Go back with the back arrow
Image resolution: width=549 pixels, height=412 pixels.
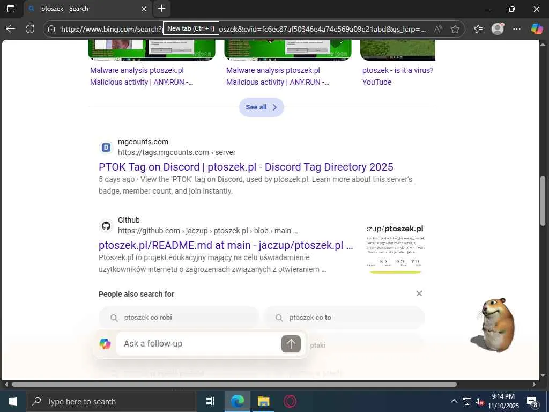(x=11, y=29)
